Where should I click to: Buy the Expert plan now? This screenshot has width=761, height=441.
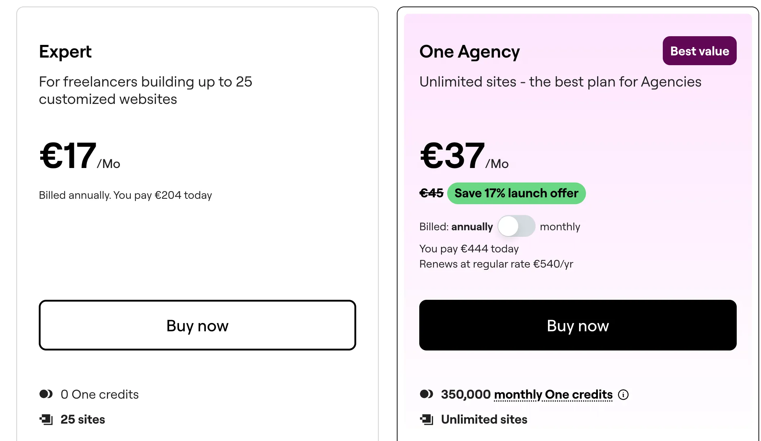click(x=197, y=325)
